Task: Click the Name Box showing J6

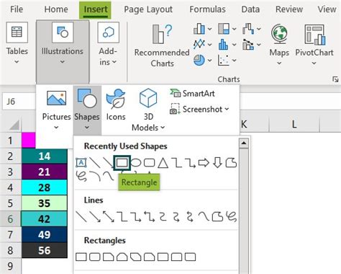Action: 19,102
